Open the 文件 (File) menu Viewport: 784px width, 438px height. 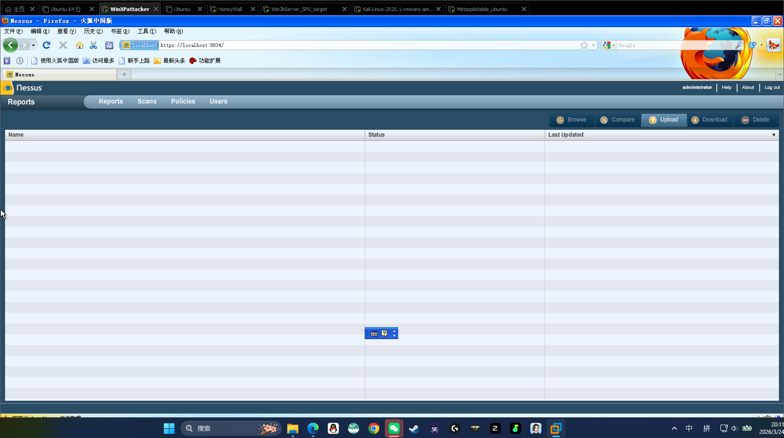pos(13,31)
